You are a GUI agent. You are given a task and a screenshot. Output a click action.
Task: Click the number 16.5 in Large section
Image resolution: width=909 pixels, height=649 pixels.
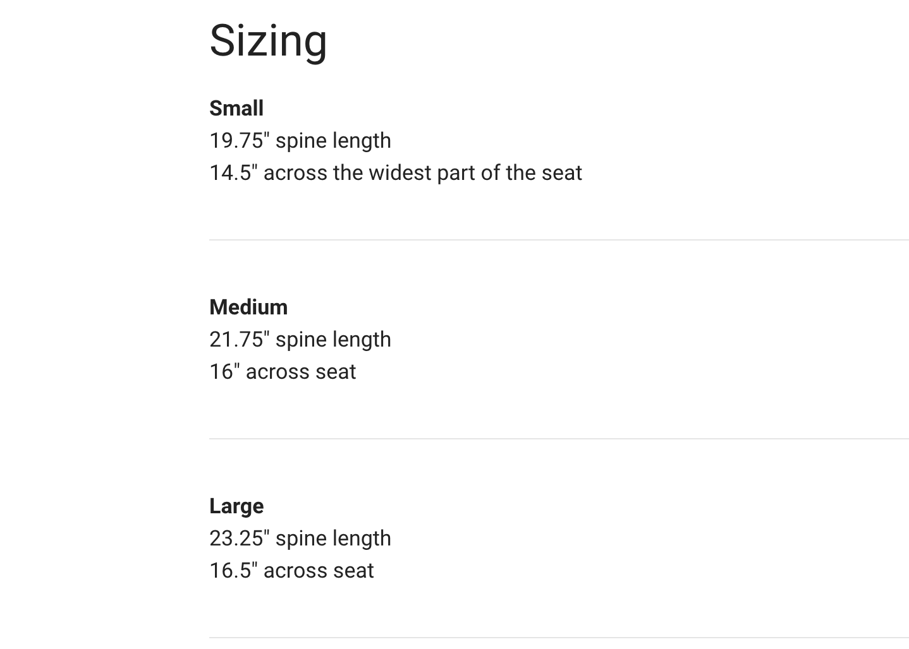coord(230,571)
